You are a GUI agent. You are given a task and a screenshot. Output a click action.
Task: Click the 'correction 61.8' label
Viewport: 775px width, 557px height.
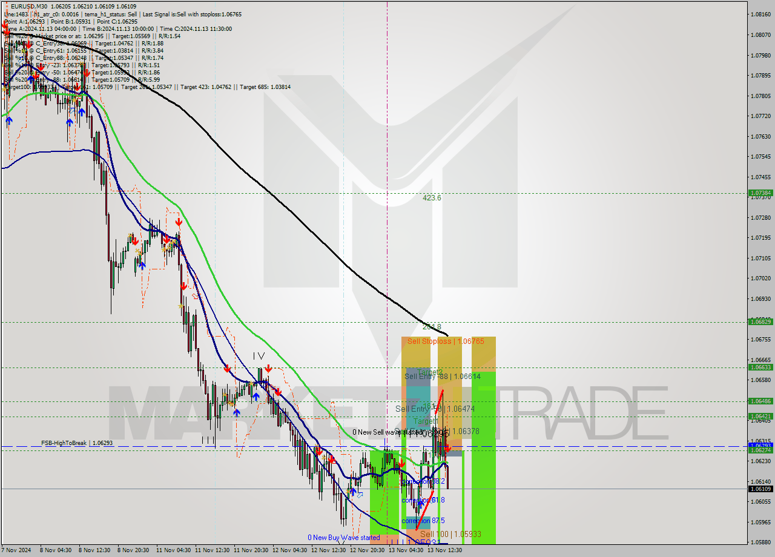(423, 500)
